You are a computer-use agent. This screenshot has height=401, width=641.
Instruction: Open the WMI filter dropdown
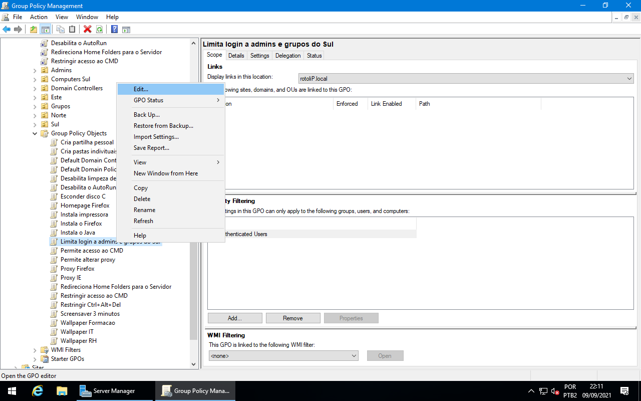pyautogui.click(x=354, y=356)
